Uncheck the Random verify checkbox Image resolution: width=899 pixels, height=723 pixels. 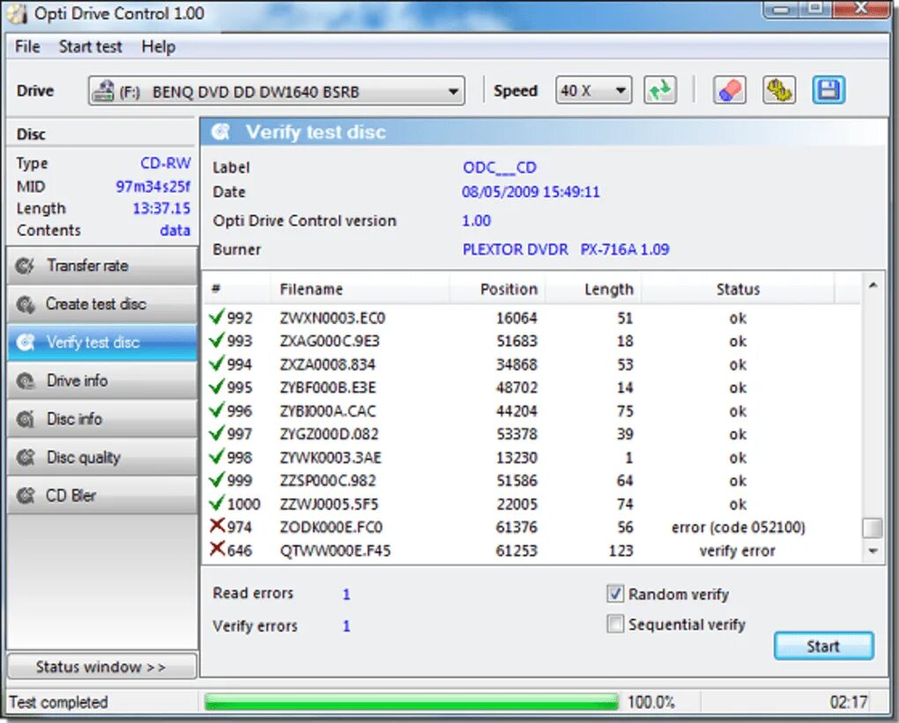615,594
